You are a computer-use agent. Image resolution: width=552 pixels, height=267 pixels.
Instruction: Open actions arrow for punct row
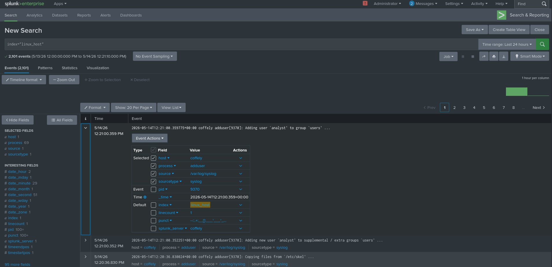tap(241, 221)
